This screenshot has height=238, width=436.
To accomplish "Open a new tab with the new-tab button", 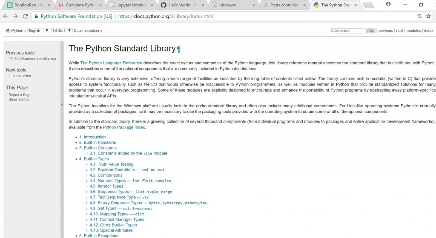I will [368, 5].
